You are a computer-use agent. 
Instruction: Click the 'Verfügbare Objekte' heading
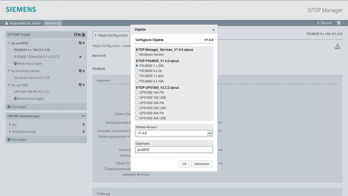click(x=149, y=40)
